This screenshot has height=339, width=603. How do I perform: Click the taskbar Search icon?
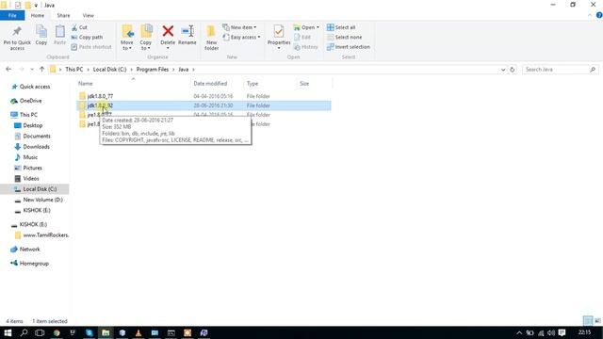pos(24,332)
